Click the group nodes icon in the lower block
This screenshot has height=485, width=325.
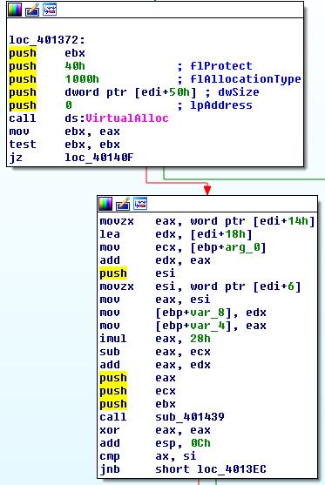(x=140, y=204)
